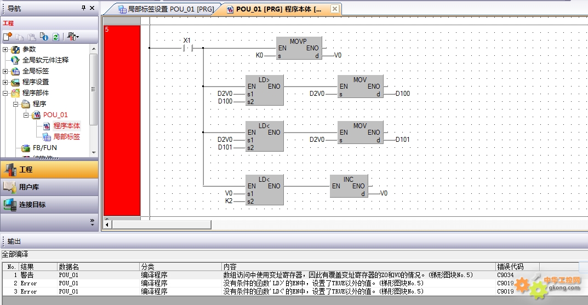Screen dimensions: 588x305
Task: Select the LD< block with V0 K2
Action: 264,190
